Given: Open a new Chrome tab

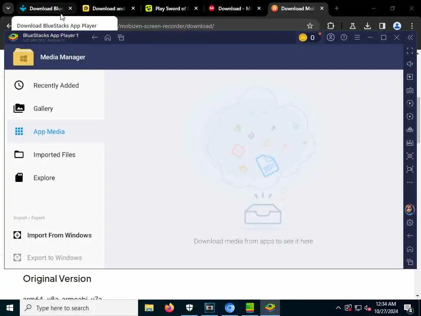Looking at the screenshot, I should coord(337,9).
